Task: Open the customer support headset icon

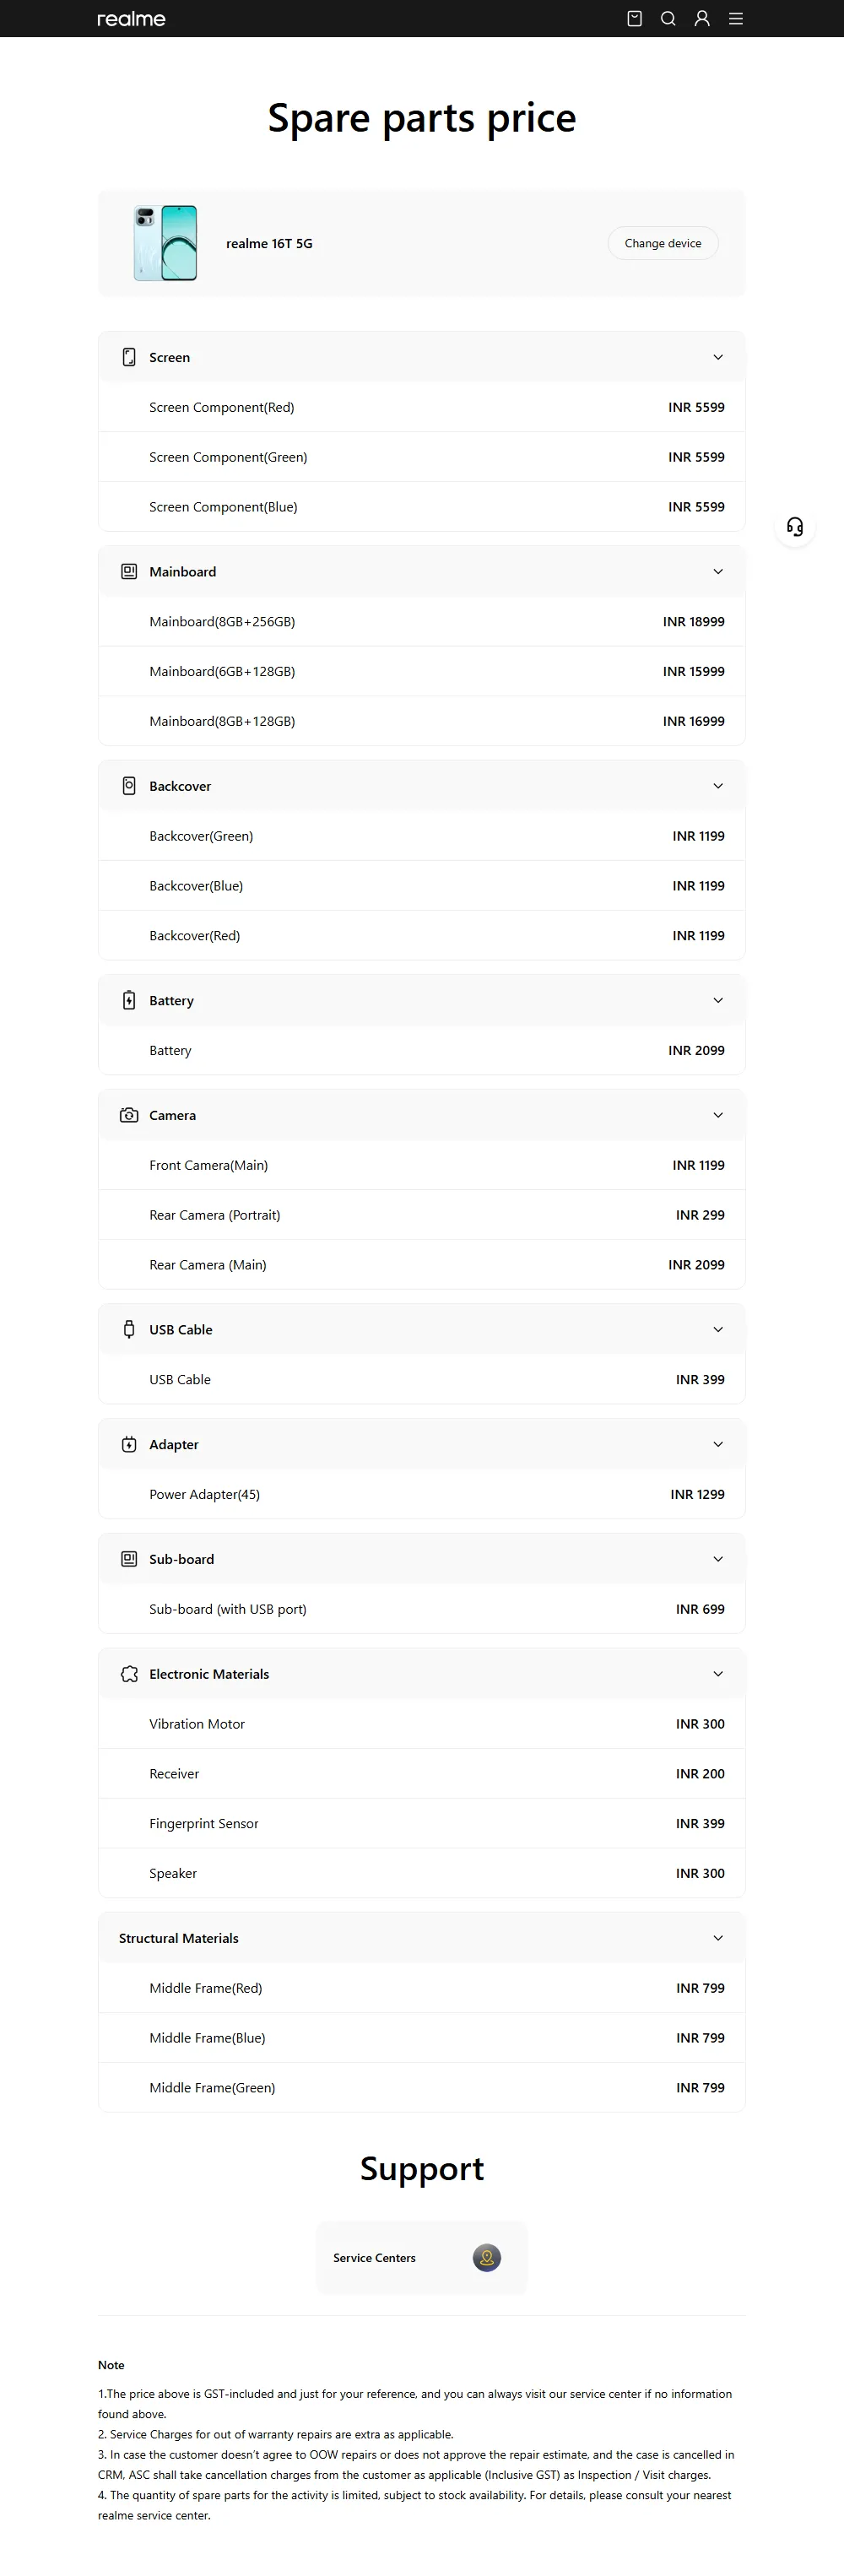Action: 795,527
